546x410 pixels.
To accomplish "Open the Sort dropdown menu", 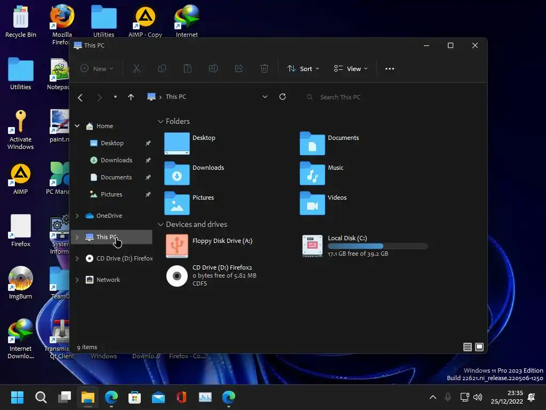I will pyautogui.click(x=303, y=69).
